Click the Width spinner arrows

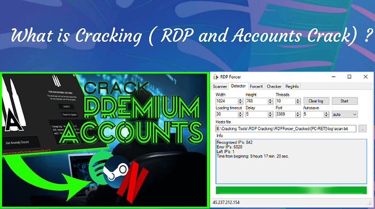[x=240, y=101]
